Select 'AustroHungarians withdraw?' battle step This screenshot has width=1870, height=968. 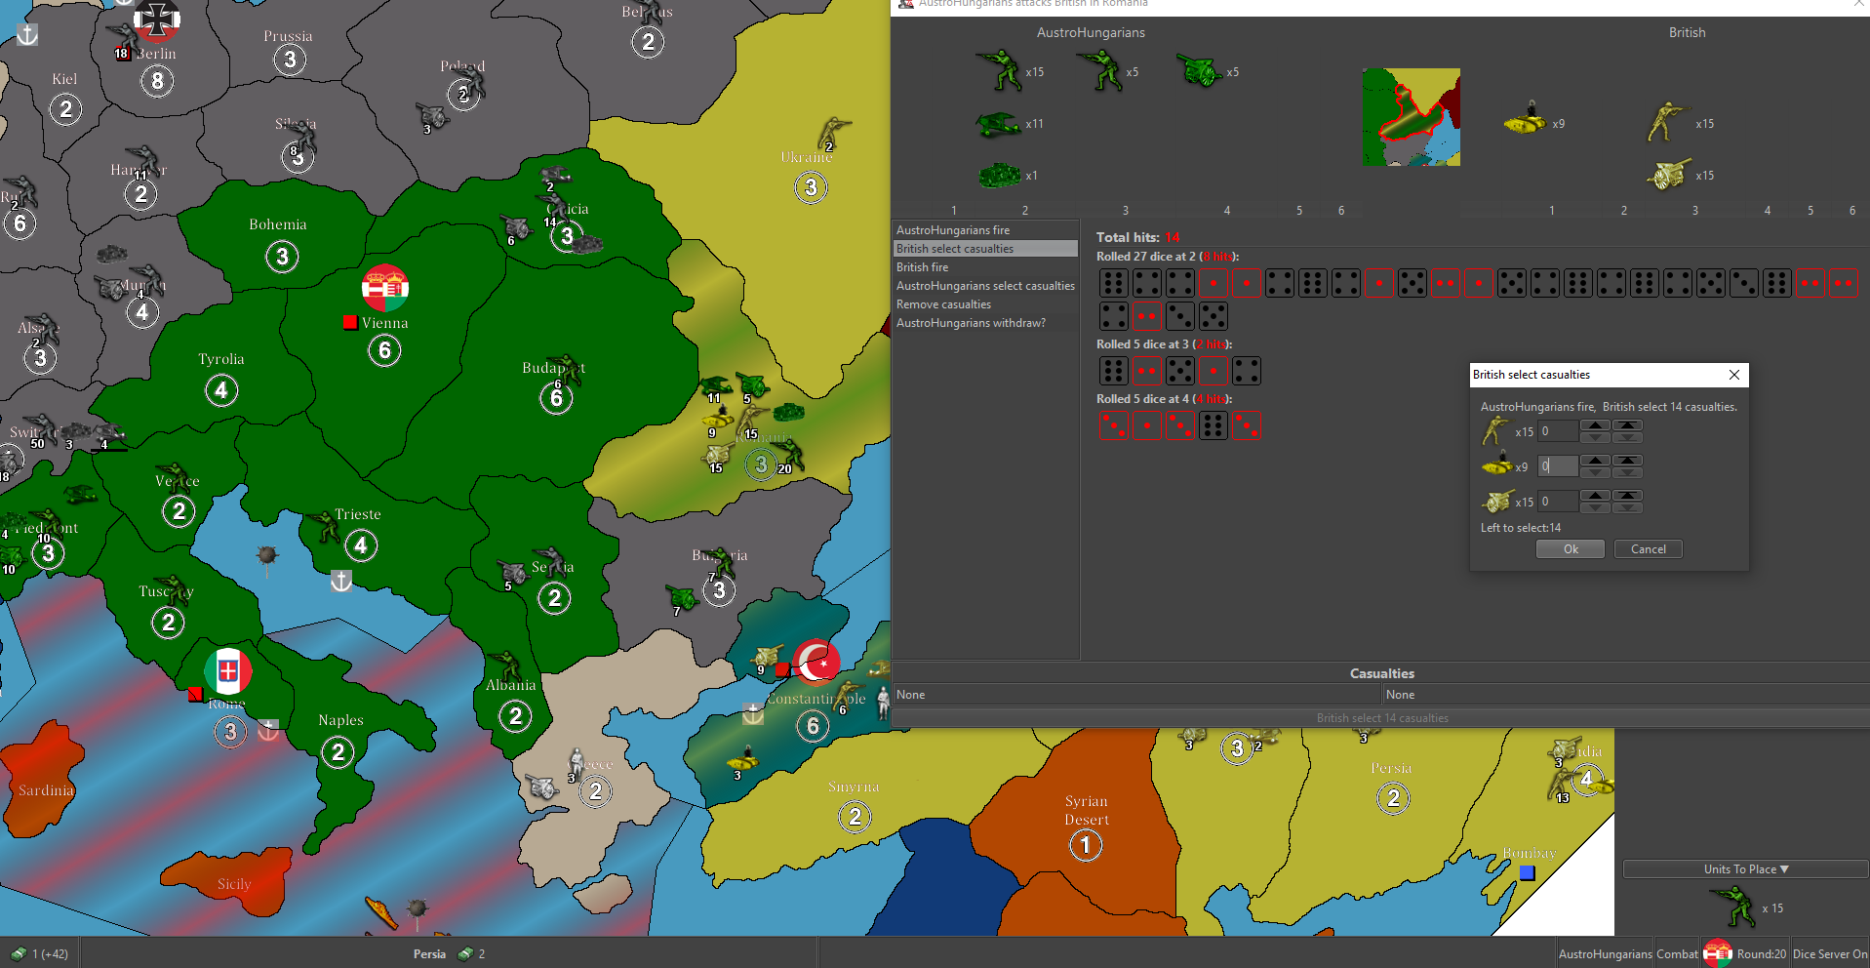pos(985,323)
